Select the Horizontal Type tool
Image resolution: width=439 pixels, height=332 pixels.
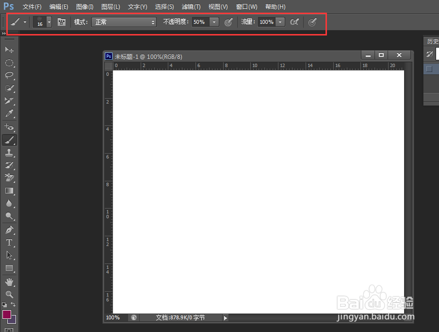point(9,242)
